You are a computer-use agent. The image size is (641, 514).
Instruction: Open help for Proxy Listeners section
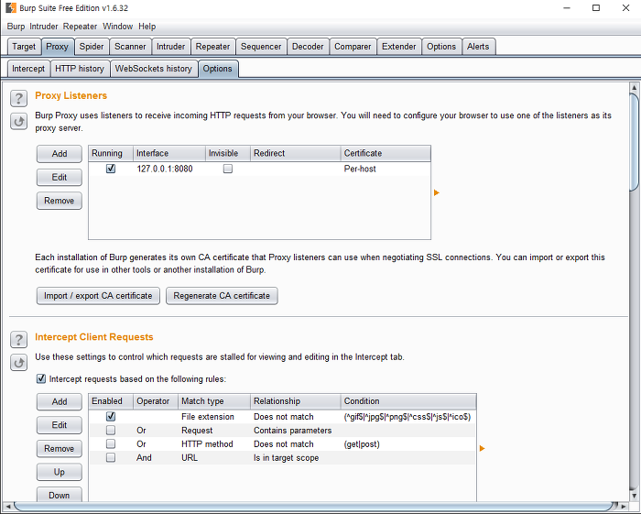[x=19, y=99]
